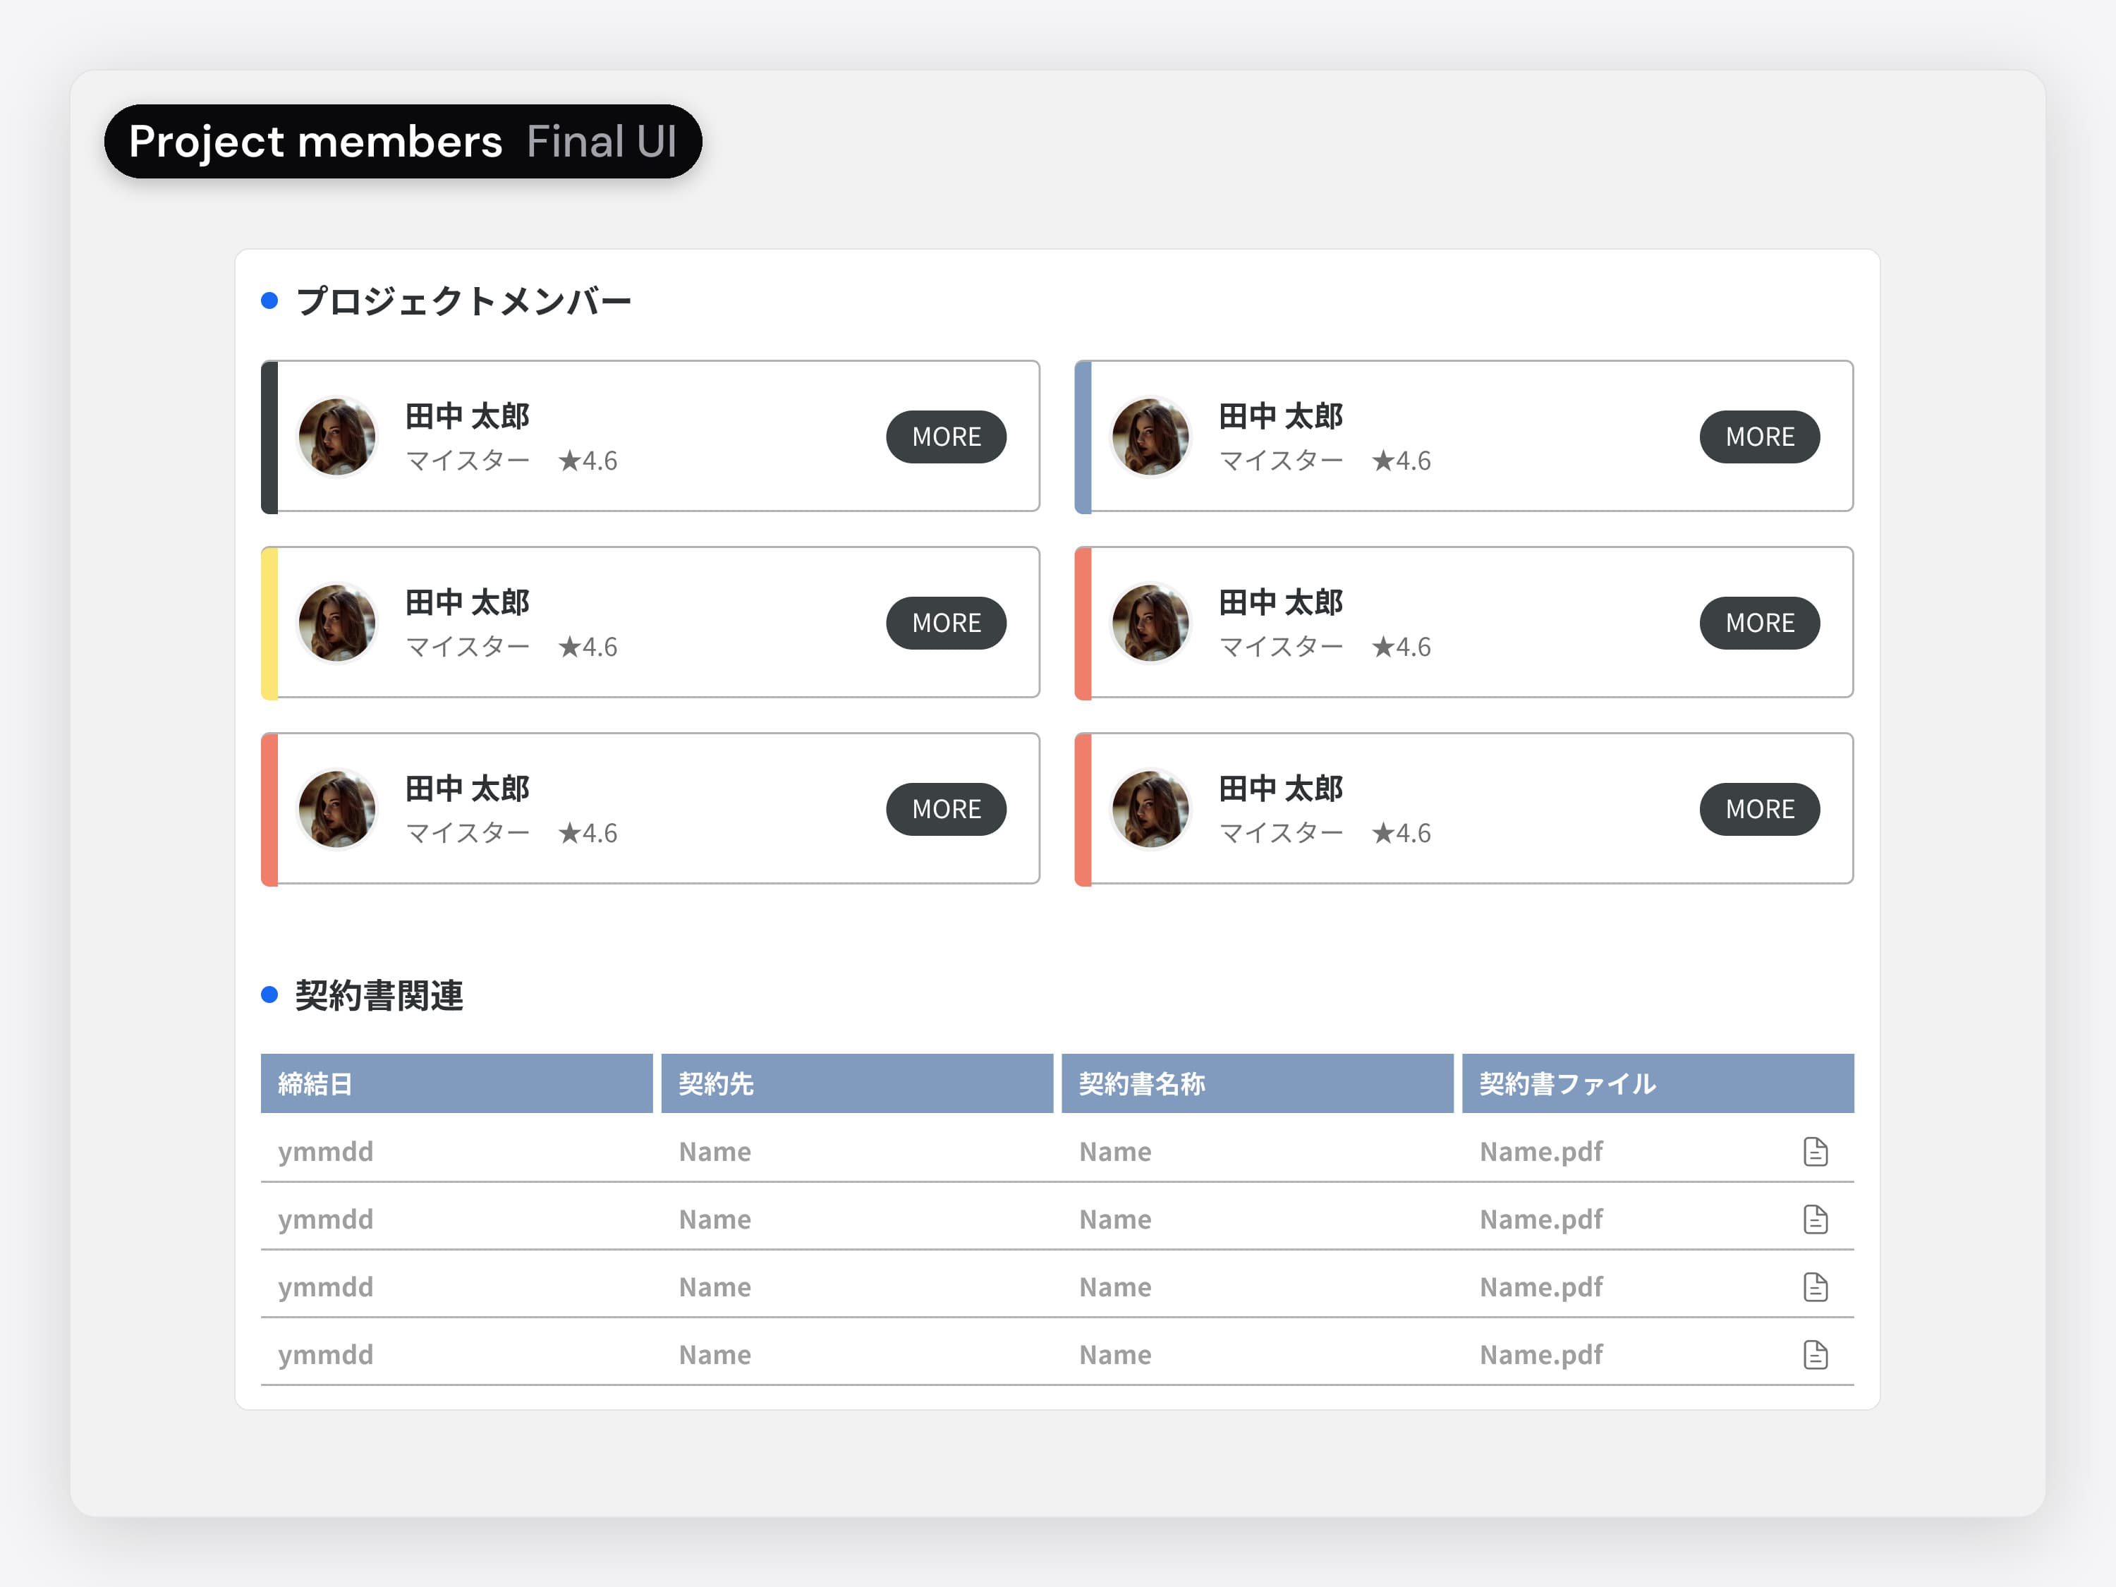Click the avatar on the dark-gray striped card
The width and height of the screenshot is (2116, 1587).
336,437
